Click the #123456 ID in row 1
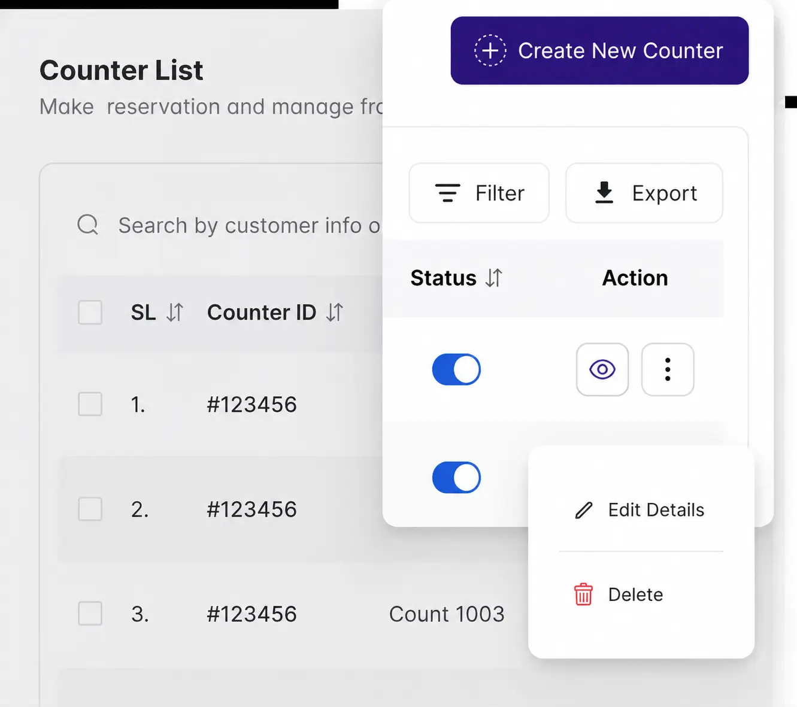797x707 pixels. (x=251, y=405)
